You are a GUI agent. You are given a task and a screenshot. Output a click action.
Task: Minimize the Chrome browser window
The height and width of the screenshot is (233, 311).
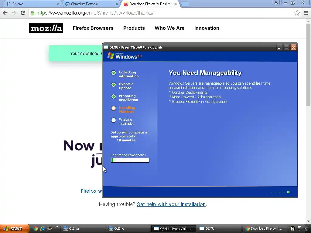click(285, 2)
